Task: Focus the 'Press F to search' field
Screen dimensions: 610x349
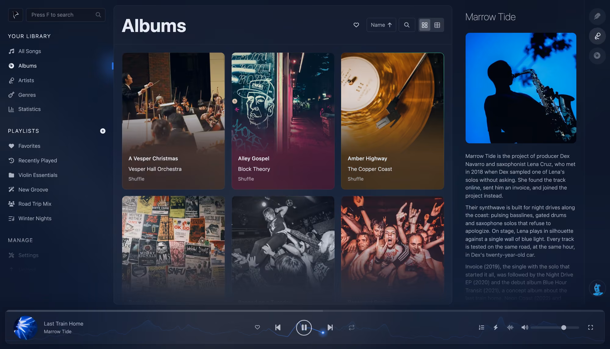Action: click(x=66, y=15)
